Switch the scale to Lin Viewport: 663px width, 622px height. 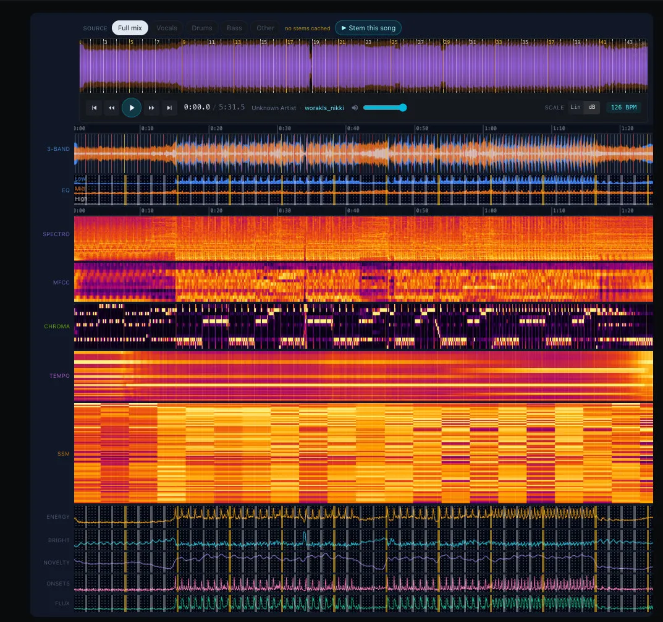pyautogui.click(x=575, y=108)
